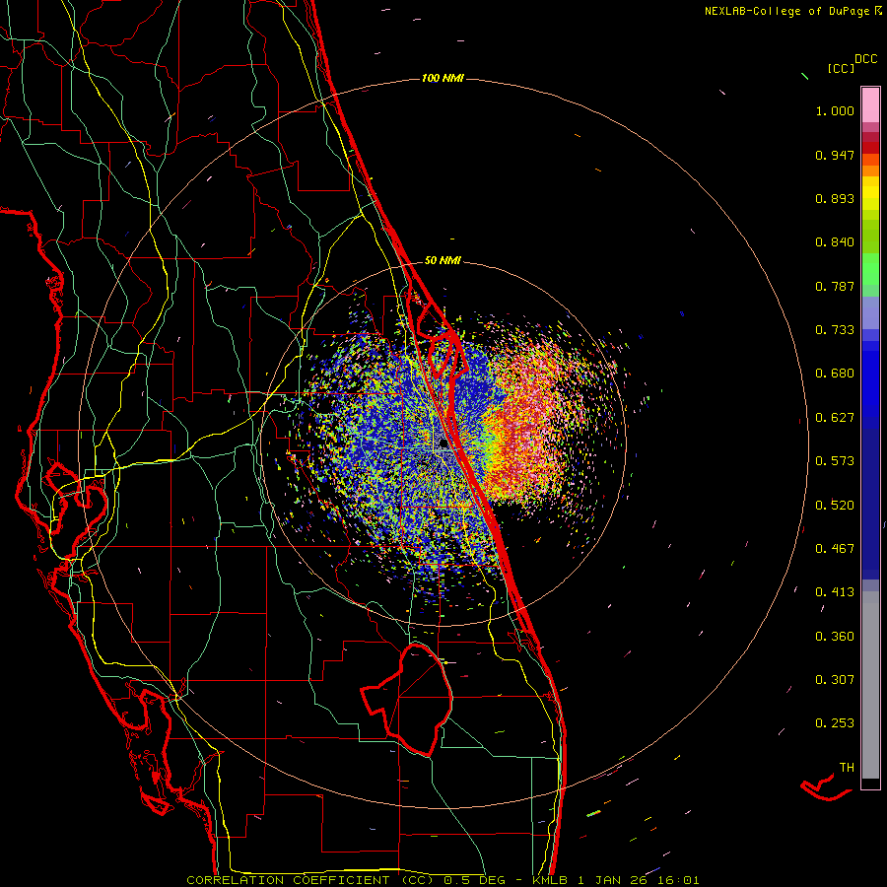Click the 0.413 color scale value
Image resolution: width=887 pixels, height=887 pixels.
tap(835, 592)
